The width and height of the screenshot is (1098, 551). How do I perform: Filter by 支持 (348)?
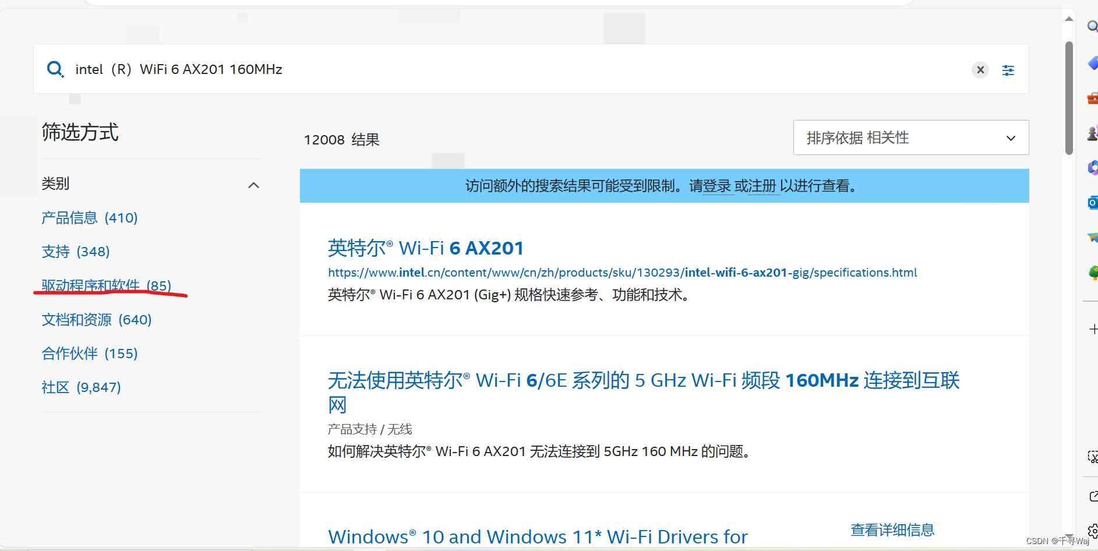tap(76, 252)
